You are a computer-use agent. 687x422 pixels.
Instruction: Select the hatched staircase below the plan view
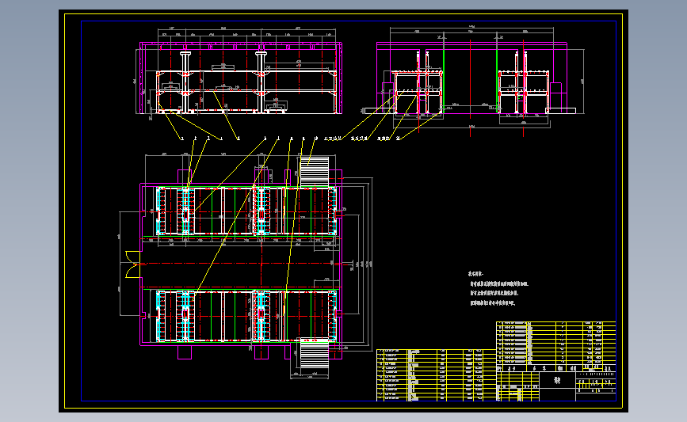(x=314, y=354)
